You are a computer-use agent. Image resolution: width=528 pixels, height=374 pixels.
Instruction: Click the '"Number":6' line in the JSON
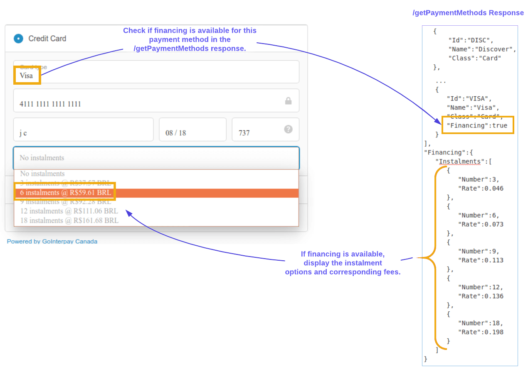tap(479, 215)
